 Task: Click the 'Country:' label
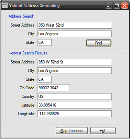click(x=28, y=97)
